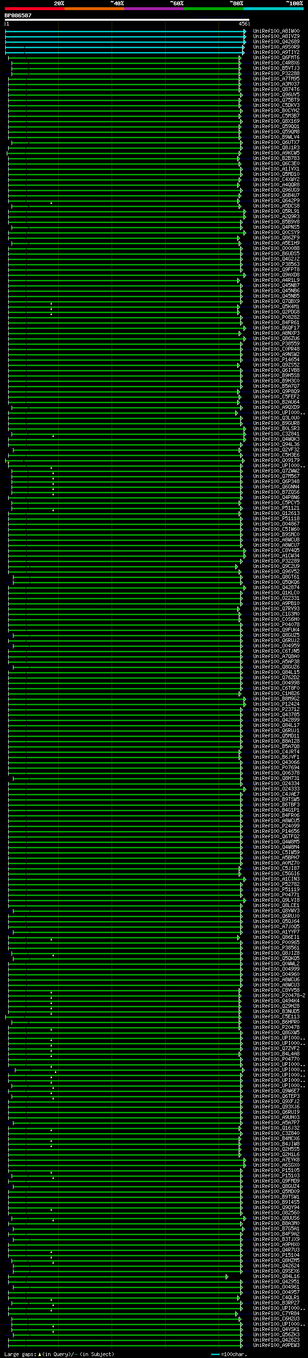The height and width of the screenshot is (1358, 308).
Task: Select the label UniRef100_A9QXD9
Action: [276, 408]
